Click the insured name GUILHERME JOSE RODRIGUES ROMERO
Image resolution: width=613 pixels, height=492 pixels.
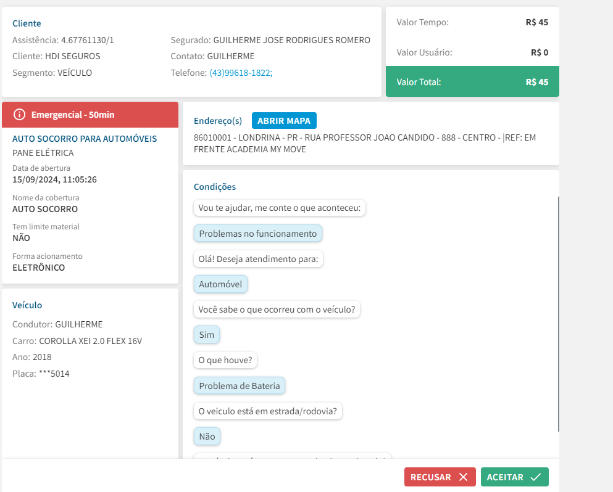[291, 40]
